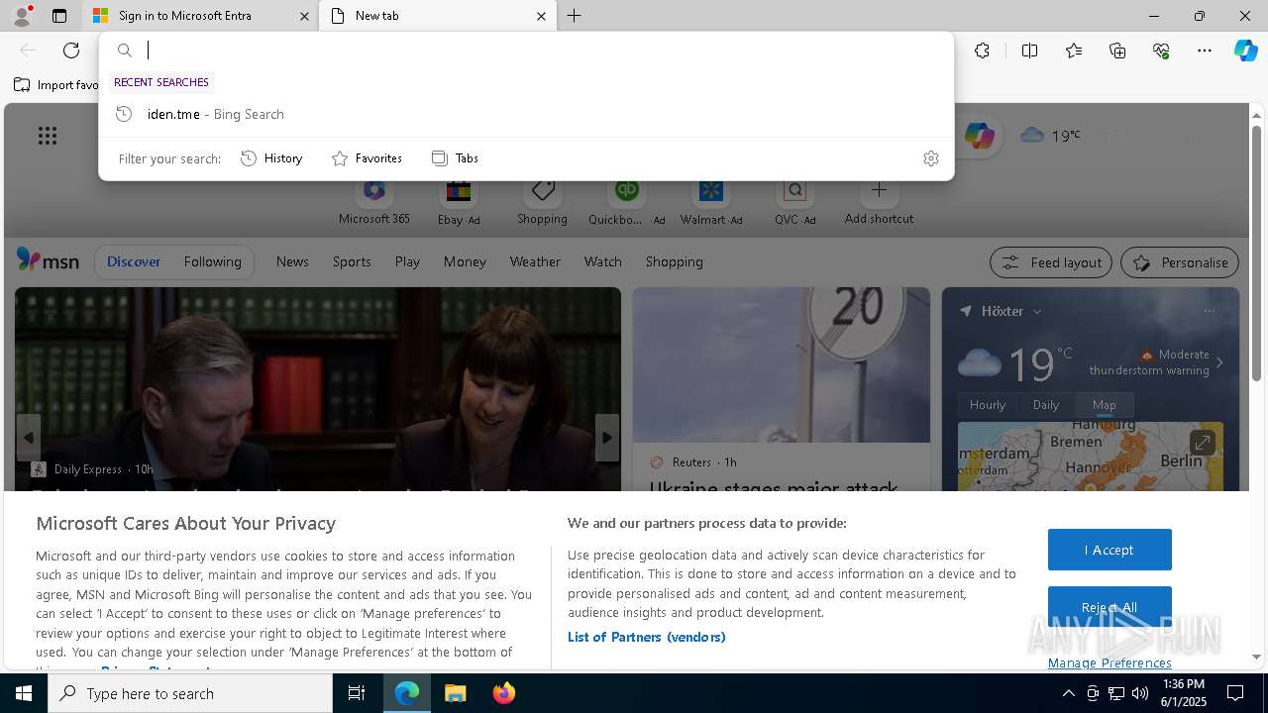Go to the previous carousel story
This screenshot has width=1268, height=713.
(x=29, y=438)
